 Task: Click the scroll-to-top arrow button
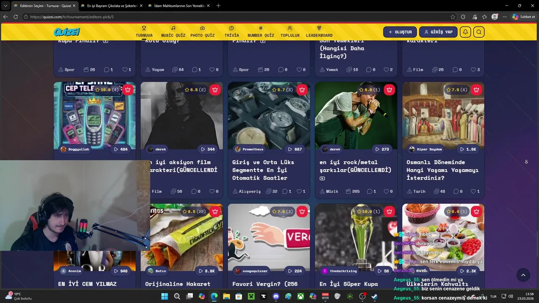pos(523,275)
